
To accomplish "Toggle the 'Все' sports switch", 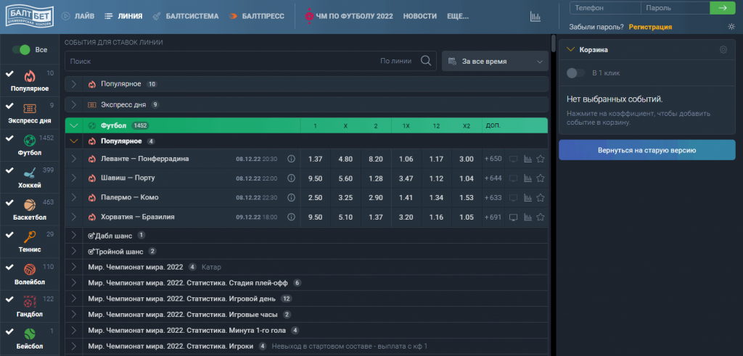I will coord(21,50).
